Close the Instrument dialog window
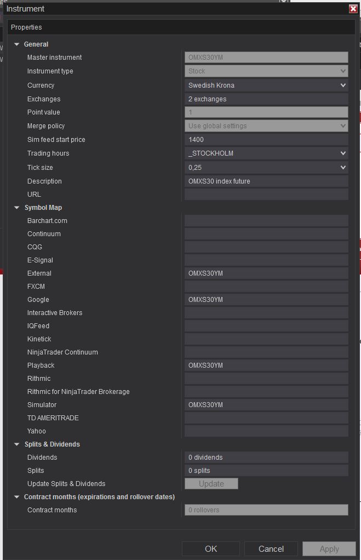 pos(353,9)
